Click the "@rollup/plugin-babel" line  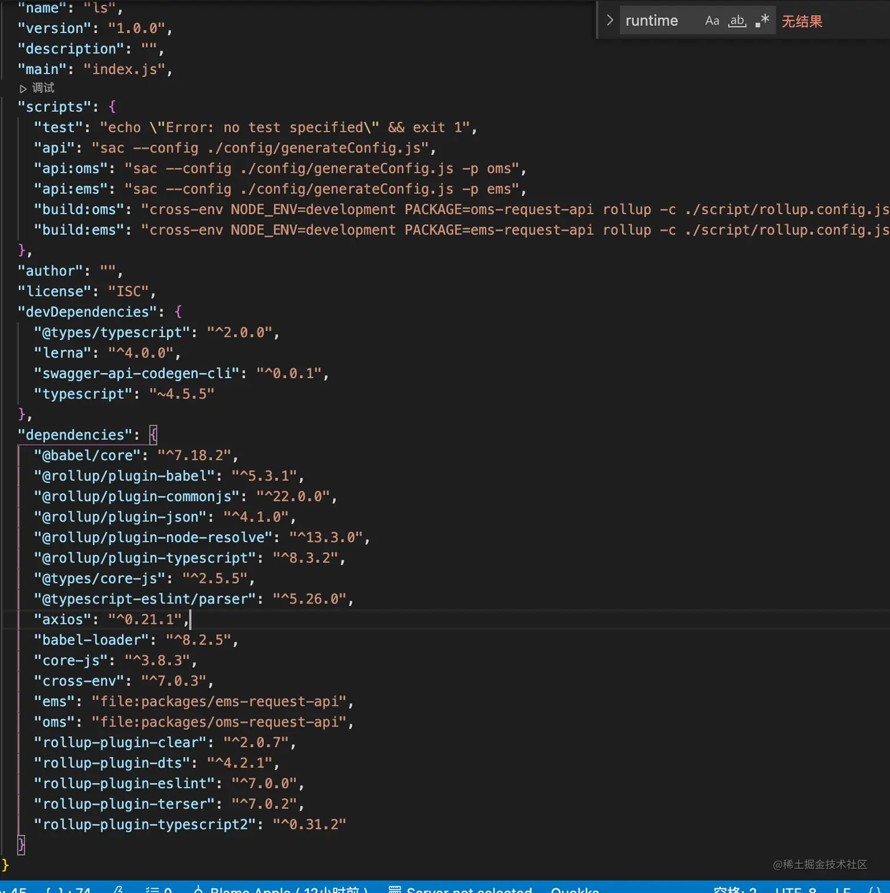pos(169,476)
